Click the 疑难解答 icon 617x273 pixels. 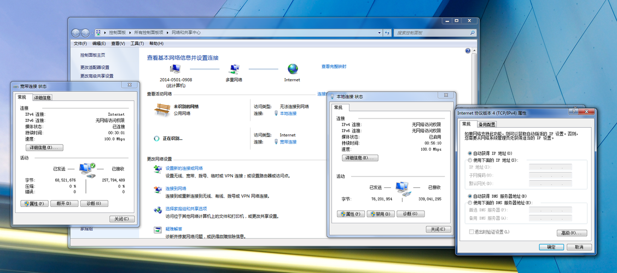click(x=158, y=230)
